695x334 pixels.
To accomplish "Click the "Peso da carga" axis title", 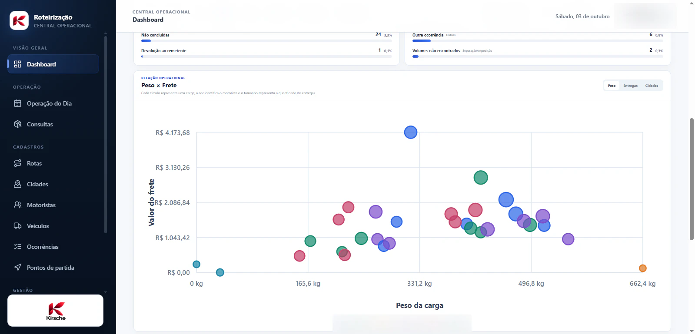I will pos(420,305).
